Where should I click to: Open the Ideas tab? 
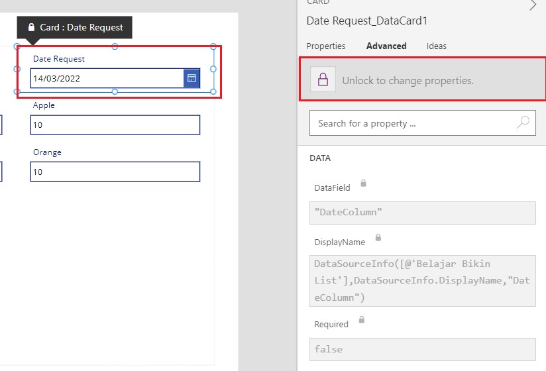436,46
